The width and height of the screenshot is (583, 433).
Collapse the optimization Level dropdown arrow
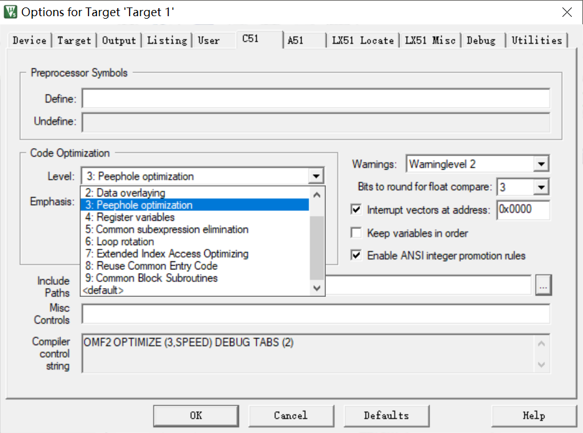coord(316,176)
